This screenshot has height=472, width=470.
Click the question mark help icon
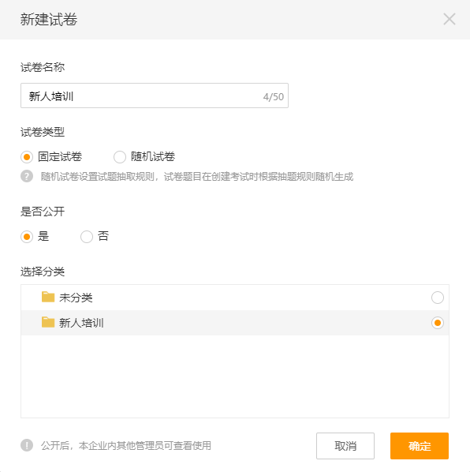pos(27,176)
